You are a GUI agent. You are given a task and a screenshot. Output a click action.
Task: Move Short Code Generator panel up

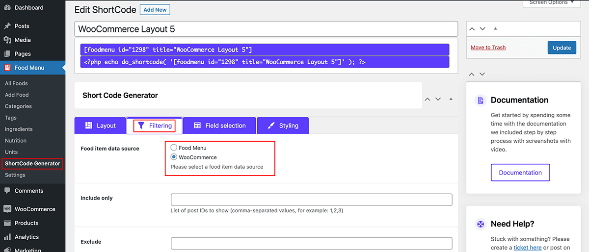(x=428, y=99)
